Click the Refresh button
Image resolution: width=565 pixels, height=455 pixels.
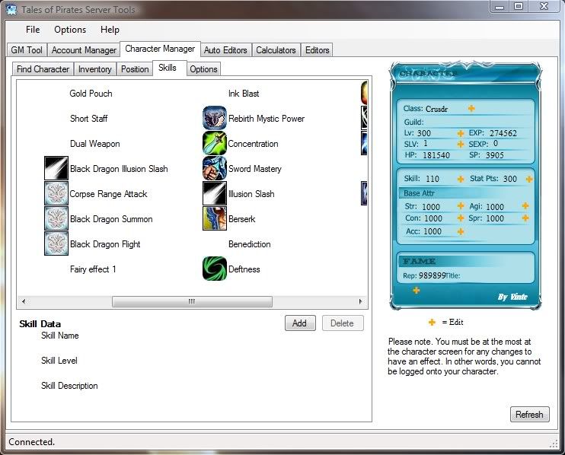(528, 415)
